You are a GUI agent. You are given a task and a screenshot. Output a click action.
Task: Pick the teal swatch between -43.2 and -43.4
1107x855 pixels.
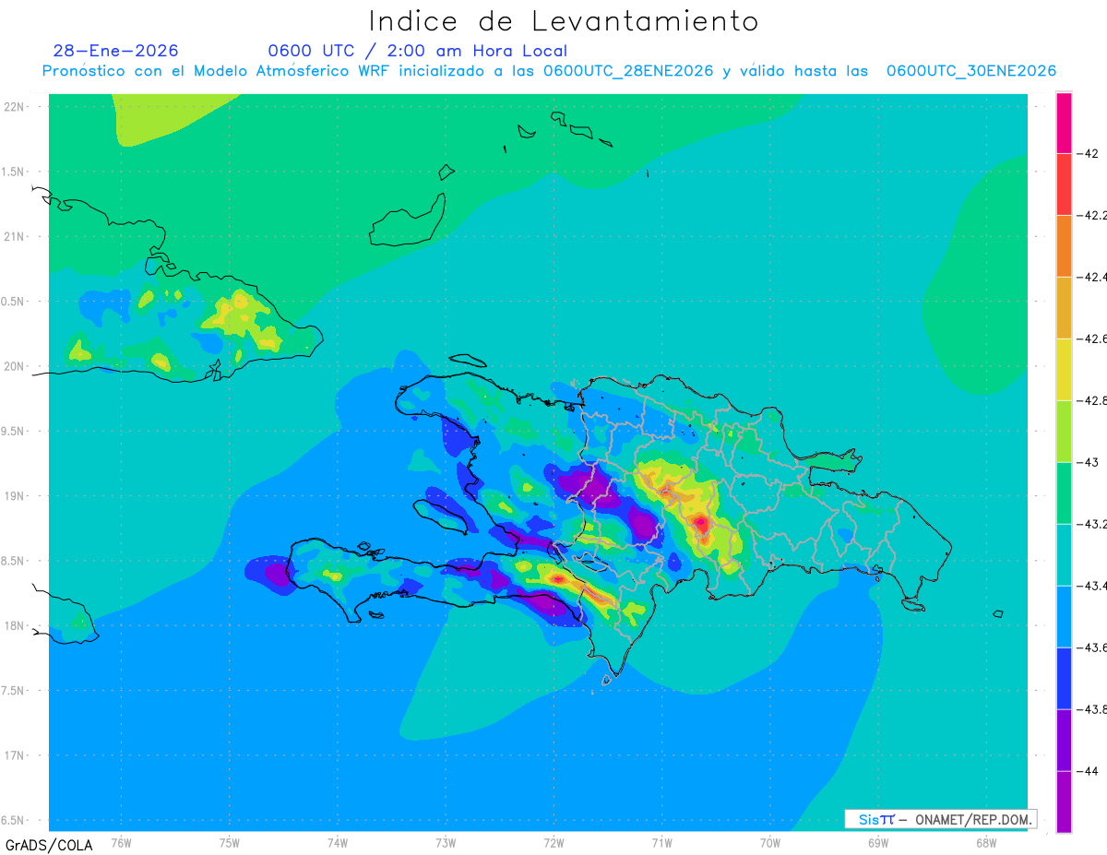click(1064, 555)
